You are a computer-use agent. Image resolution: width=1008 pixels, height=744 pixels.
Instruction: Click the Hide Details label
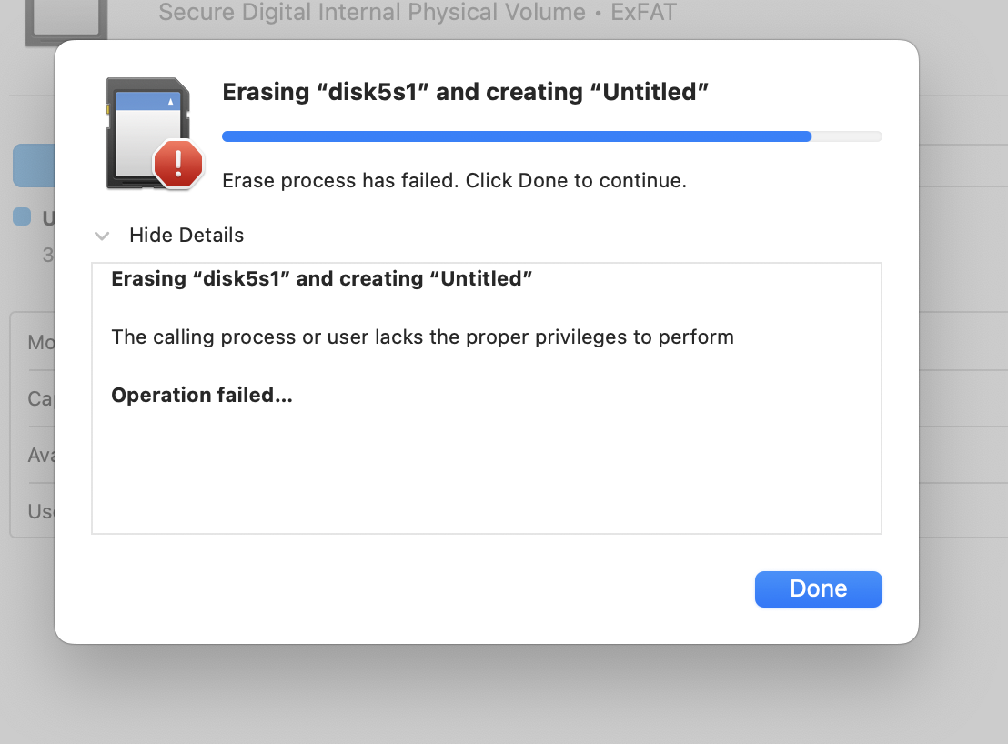click(186, 236)
